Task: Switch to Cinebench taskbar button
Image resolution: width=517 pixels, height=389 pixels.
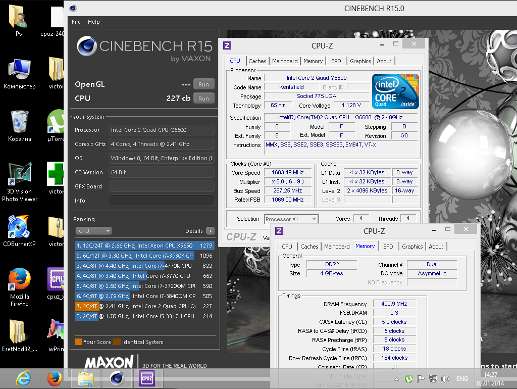Action: pos(117,378)
